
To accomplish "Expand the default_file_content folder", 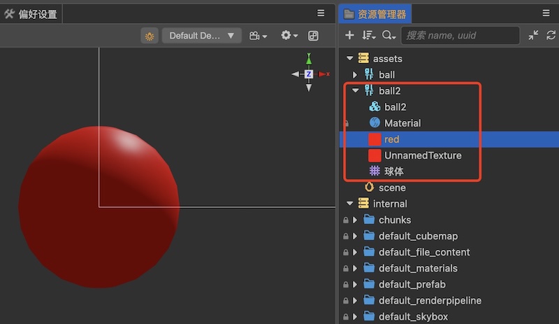I will coord(355,252).
